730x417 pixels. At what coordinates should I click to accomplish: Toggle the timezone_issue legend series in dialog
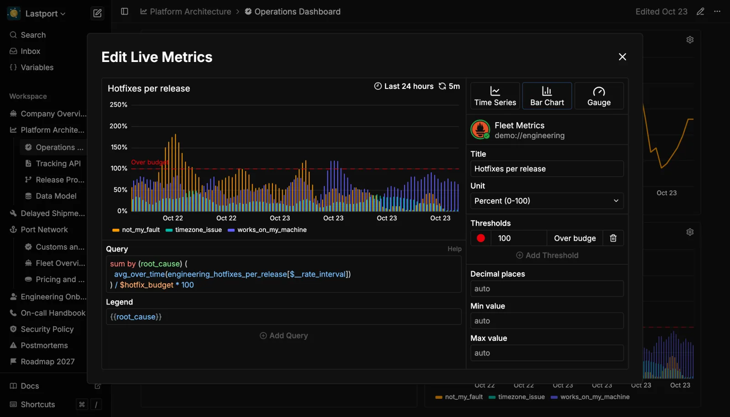tap(193, 230)
